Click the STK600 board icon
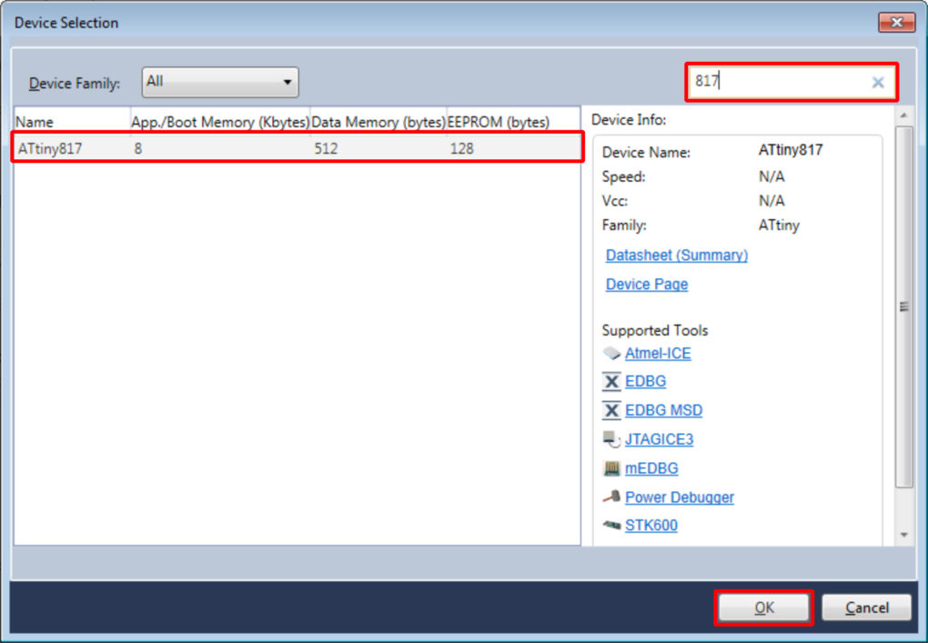 pyautogui.click(x=611, y=526)
